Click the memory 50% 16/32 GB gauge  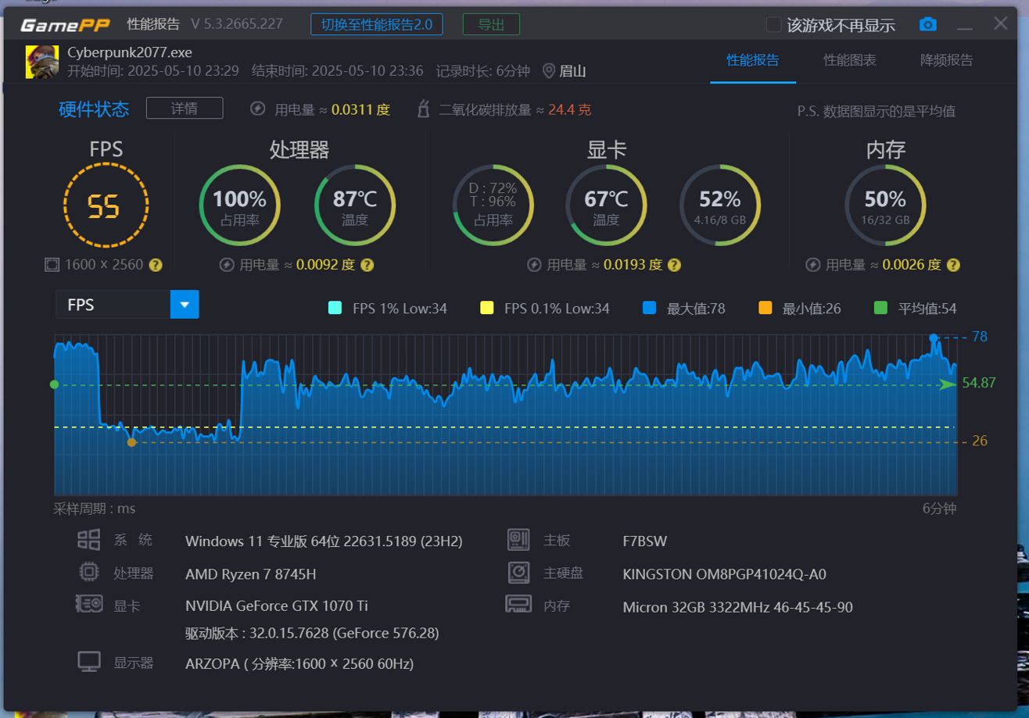click(x=886, y=206)
